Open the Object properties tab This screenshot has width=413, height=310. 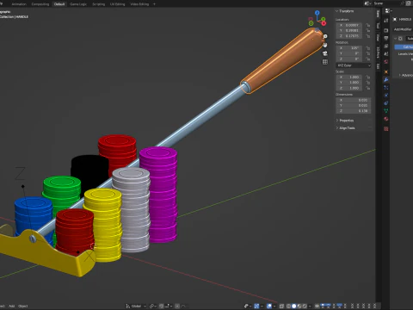tap(386, 71)
